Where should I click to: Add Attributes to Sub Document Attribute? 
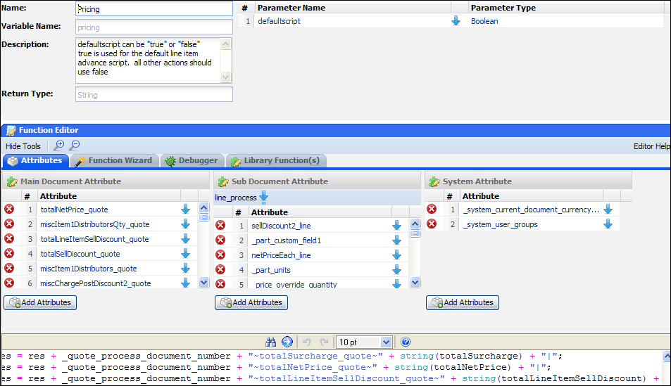coord(251,302)
